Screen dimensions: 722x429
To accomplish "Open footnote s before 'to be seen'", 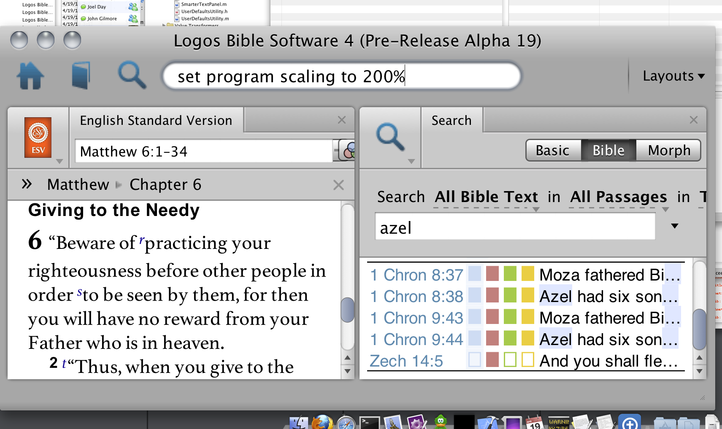I will click(79, 291).
